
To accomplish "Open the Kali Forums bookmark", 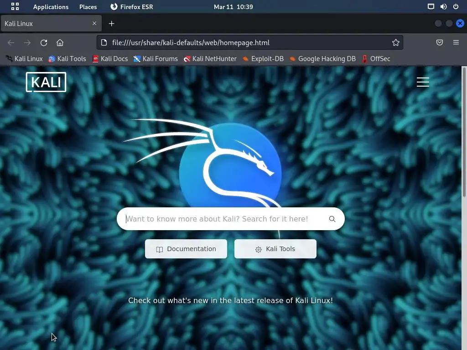I will click(x=156, y=59).
